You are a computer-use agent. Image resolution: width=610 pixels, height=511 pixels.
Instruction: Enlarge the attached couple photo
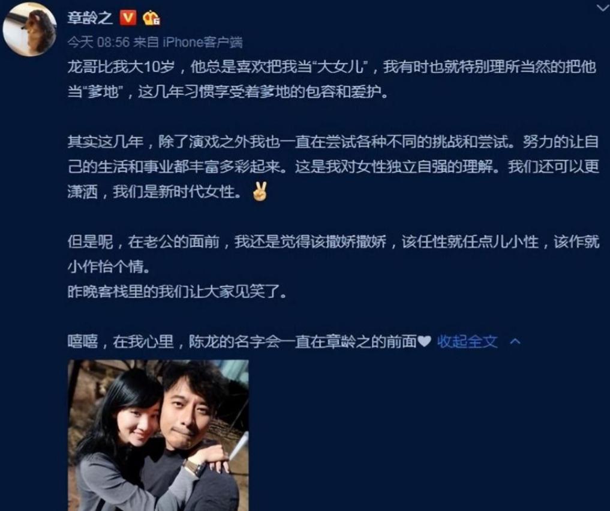coord(158,435)
